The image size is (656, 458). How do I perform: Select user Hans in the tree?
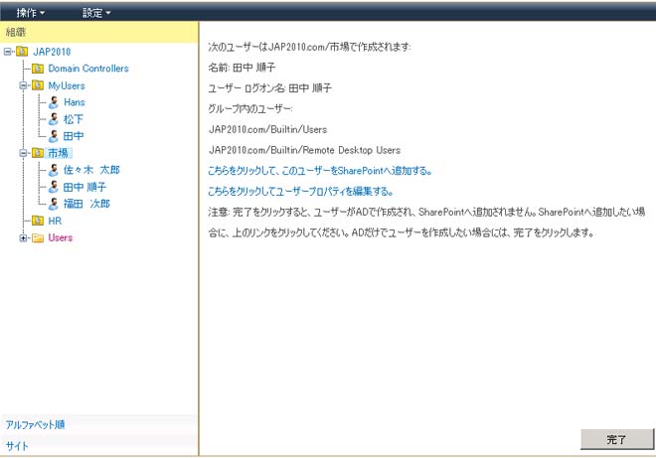[75, 102]
